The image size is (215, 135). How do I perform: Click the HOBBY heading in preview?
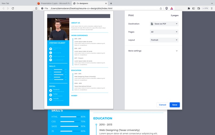(x=74, y=96)
